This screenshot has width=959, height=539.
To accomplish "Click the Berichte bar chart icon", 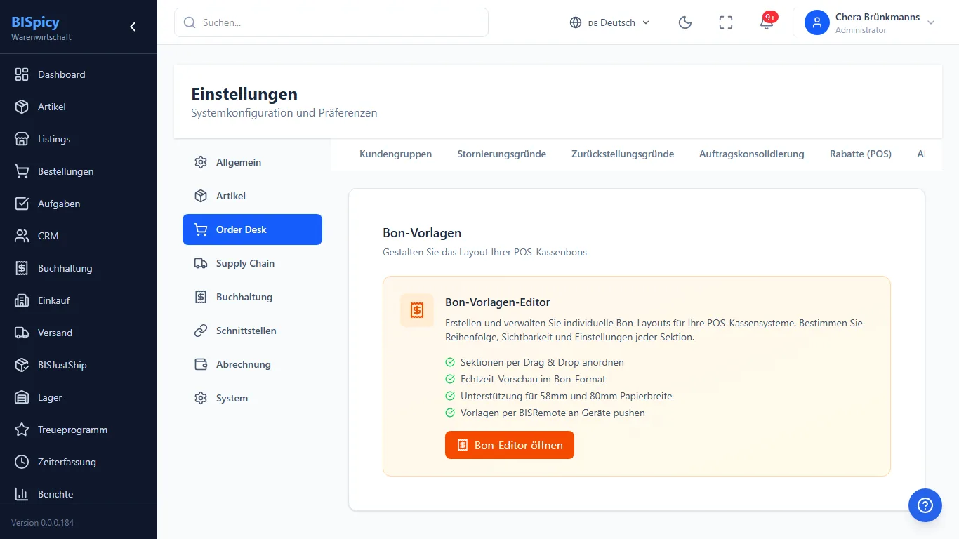I will (22, 494).
